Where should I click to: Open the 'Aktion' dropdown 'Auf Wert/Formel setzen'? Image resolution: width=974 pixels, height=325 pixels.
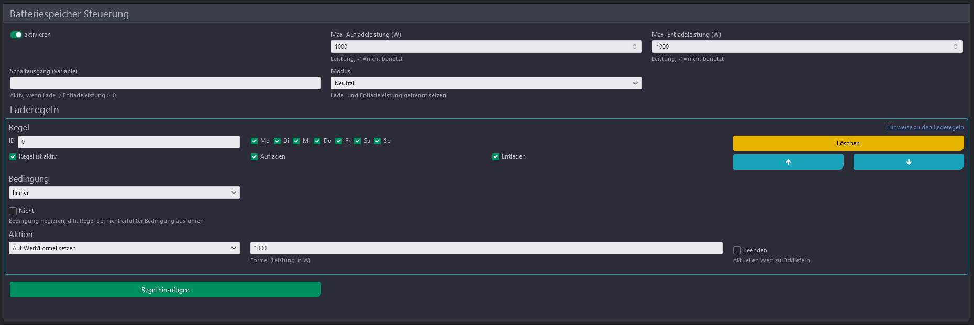click(x=124, y=248)
